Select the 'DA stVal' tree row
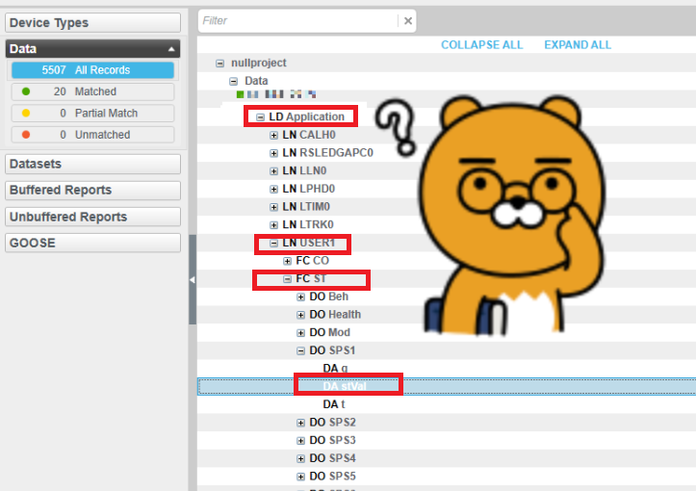This screenshot has height=491, width=696. pyautogui.click(x=447, y=386)
